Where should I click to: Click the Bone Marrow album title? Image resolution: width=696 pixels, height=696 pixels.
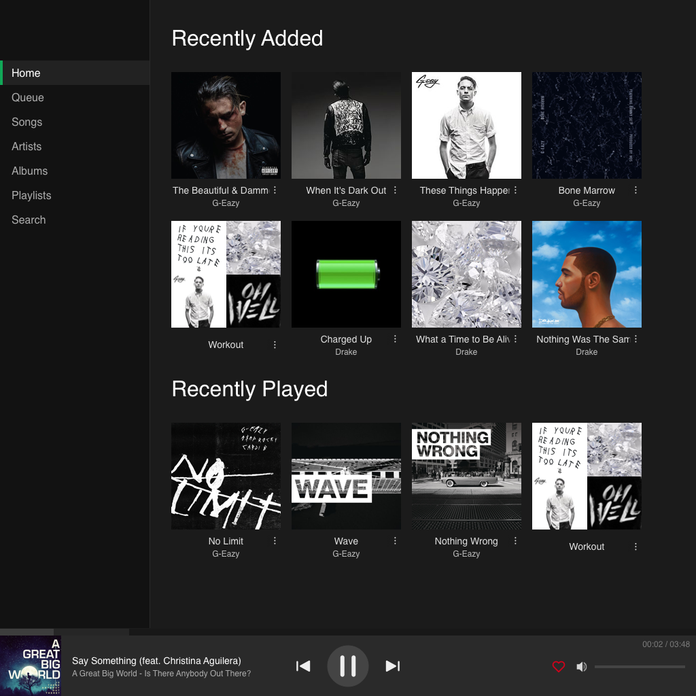[587, 190]
